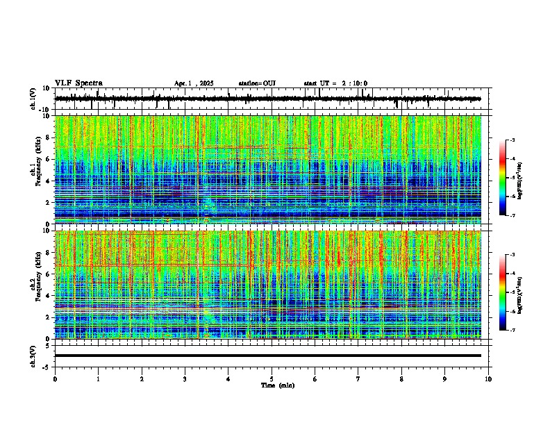The image size is (550, 425).
Task: Click the "Time (min)" axis label
Action: pos(278,385)
